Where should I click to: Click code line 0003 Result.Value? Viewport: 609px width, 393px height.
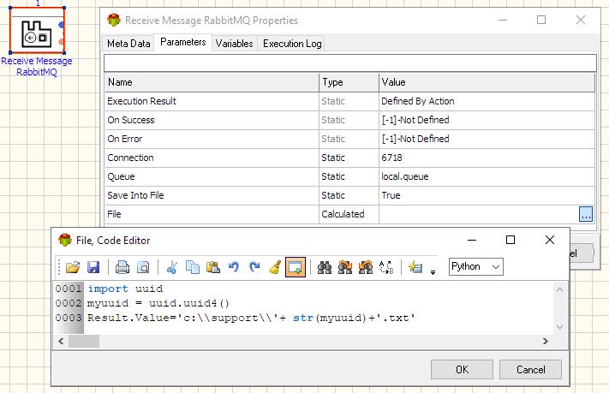(251, 318)
